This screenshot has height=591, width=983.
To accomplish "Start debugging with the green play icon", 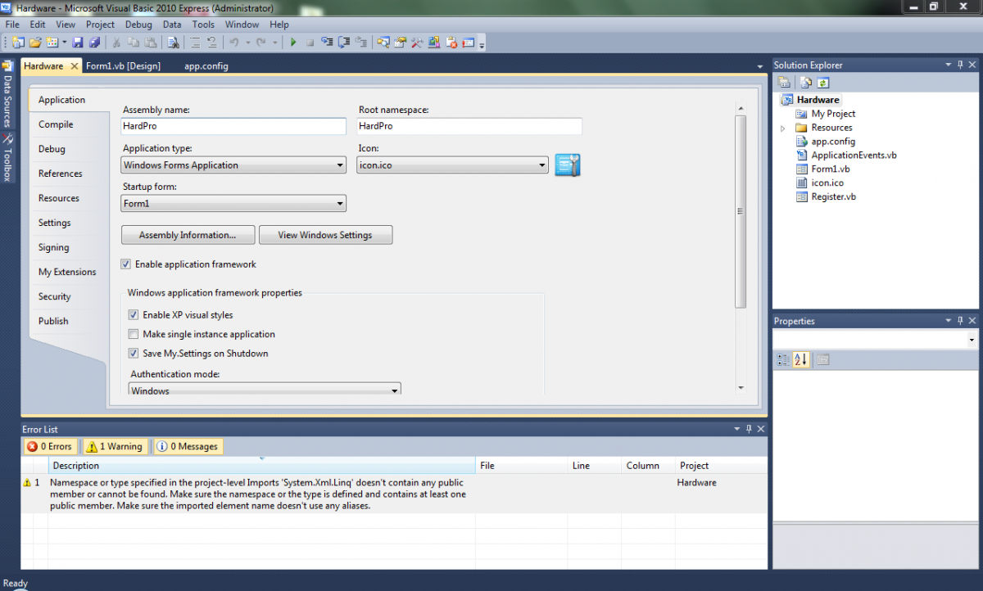I will pyautogui.click(x=293, y=42).
